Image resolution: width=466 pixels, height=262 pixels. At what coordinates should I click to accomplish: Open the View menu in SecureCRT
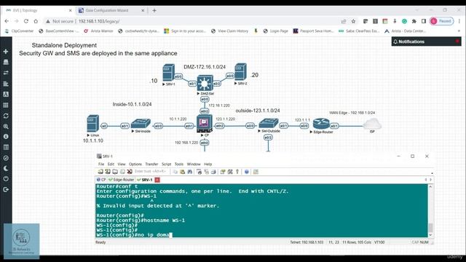122,164
